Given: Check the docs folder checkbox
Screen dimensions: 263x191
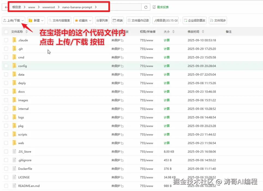Looking at the screenshot, I should pos(6,92).
